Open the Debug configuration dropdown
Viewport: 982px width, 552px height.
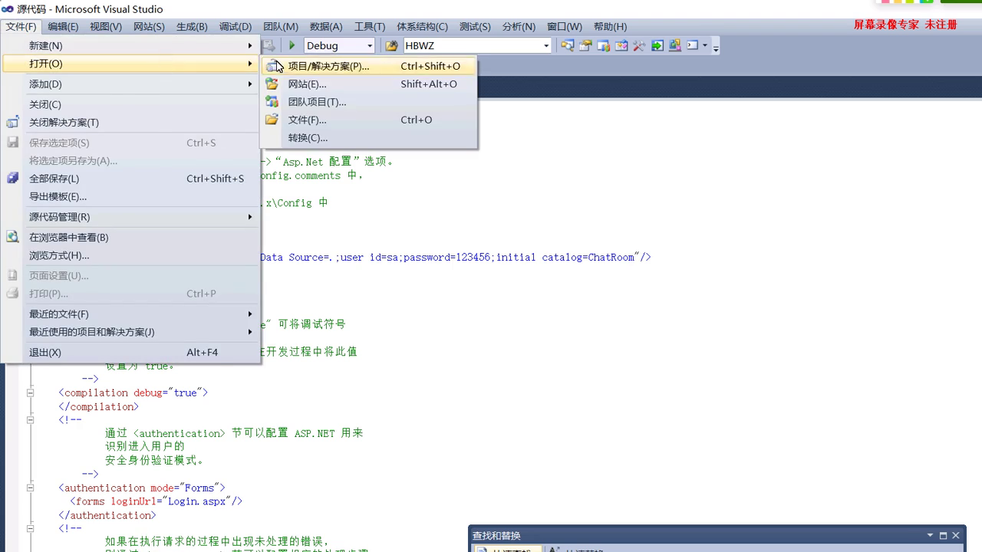[370, 46]
